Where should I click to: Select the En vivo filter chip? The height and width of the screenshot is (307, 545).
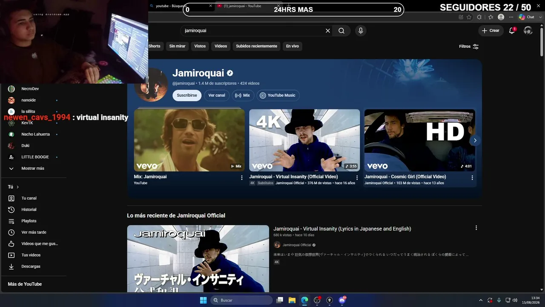293,46
